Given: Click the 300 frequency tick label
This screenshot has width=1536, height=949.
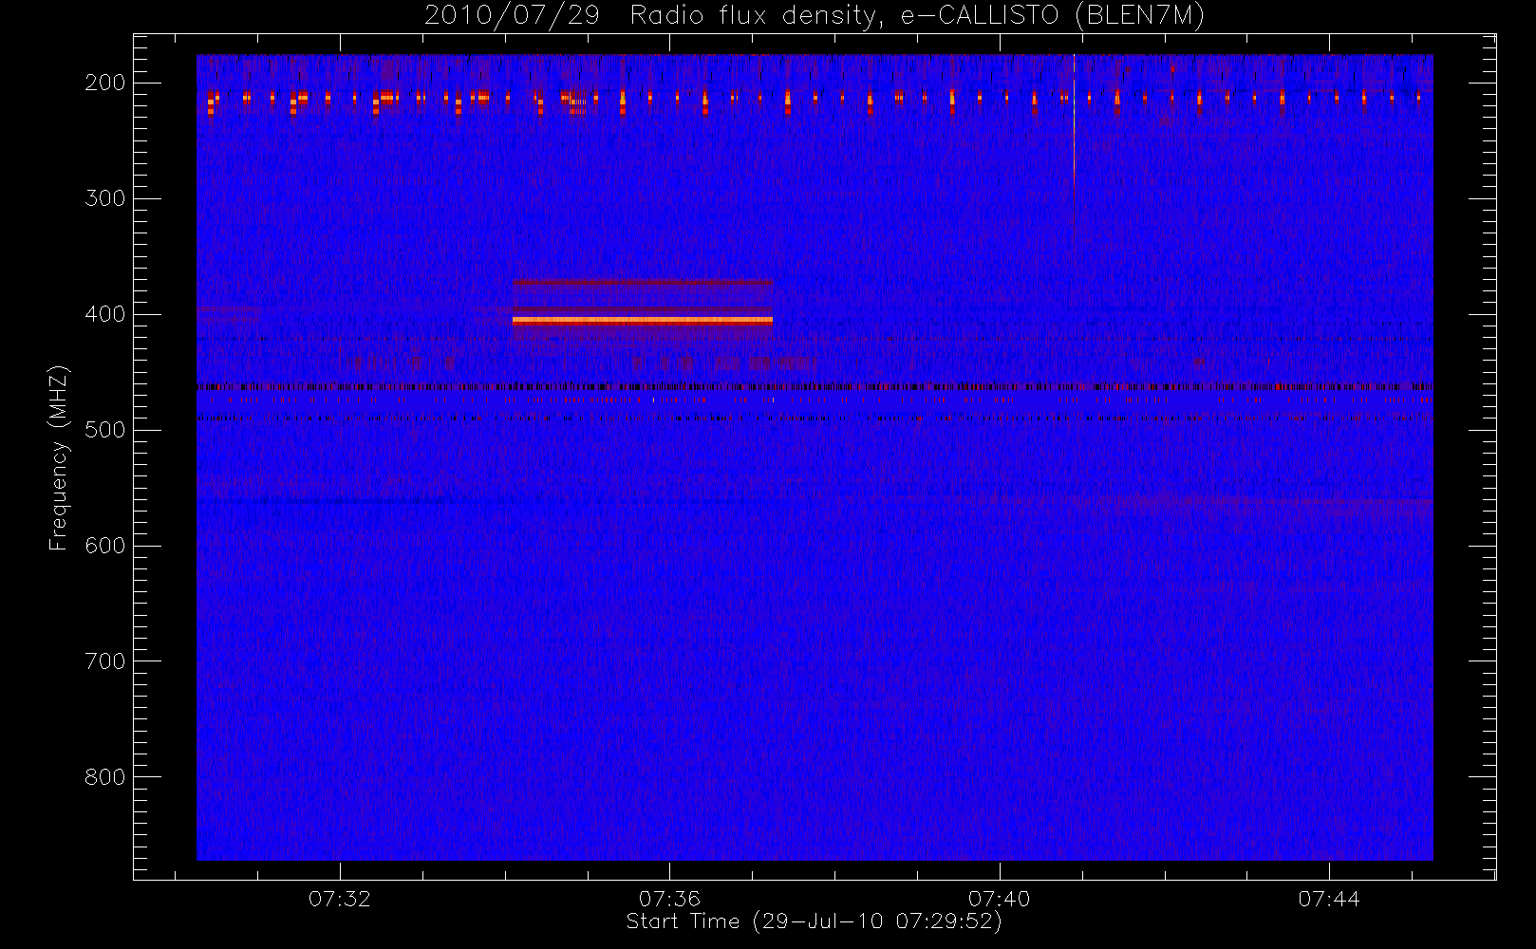Looking at the screenshot, I should coord(105,198).
